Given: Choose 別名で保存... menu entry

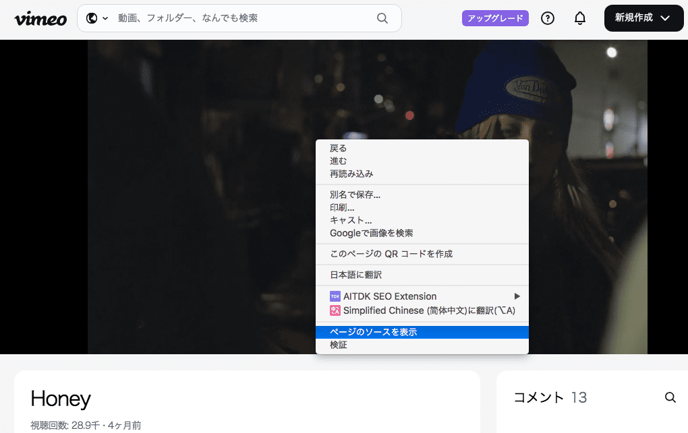Looking at the screenshot, I should (x=355, y=195).
